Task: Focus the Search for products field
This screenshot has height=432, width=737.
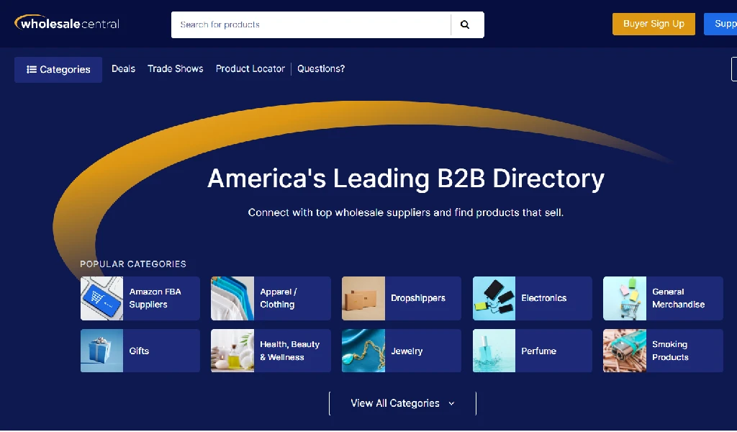Action: click(311, 25)
